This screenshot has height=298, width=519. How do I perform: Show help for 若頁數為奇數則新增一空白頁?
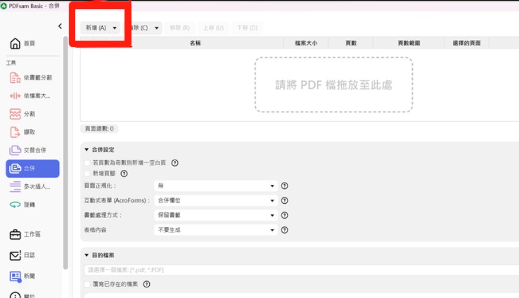[175, 163]
